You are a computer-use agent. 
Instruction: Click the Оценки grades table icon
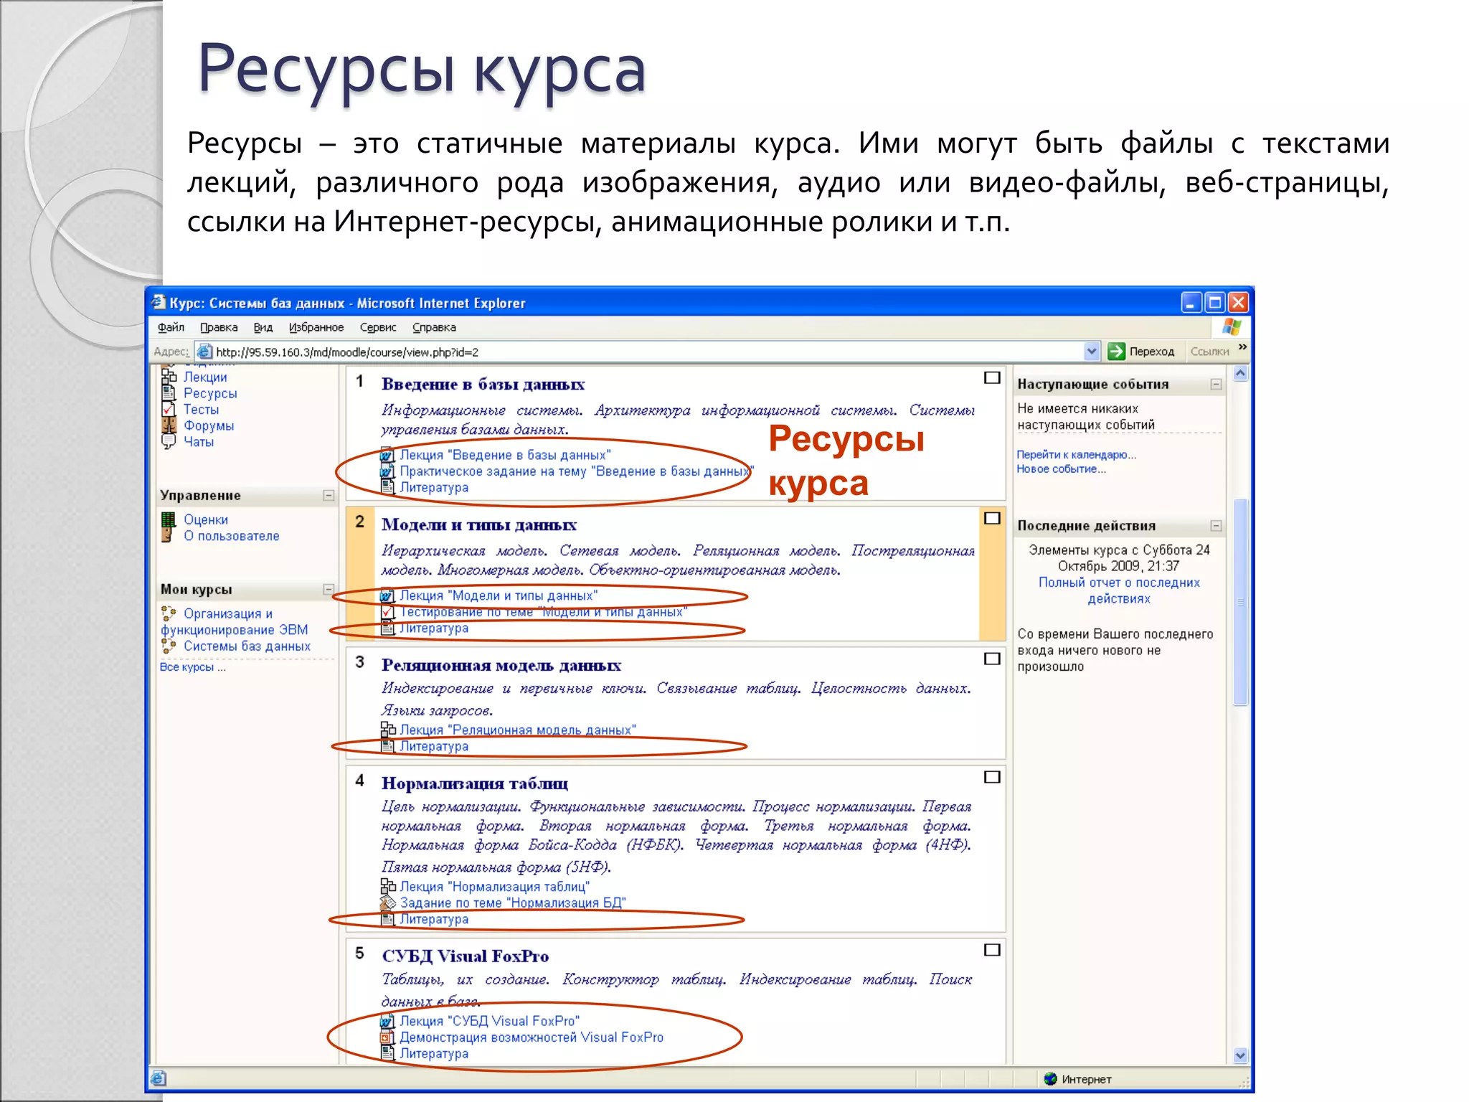click(x=169, y=519)
